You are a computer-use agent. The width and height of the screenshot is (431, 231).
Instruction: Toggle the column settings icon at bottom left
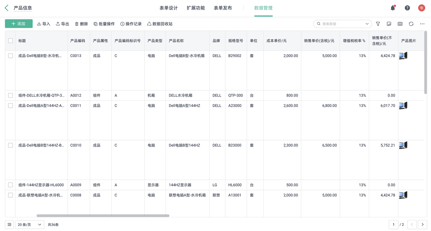point(9,225)
